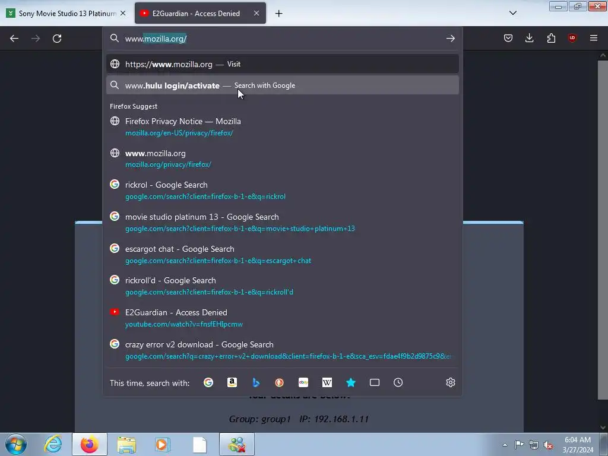Show hidden system tray icons
Viewport: 608px width, 456px height.
click(x=505, y=445)
